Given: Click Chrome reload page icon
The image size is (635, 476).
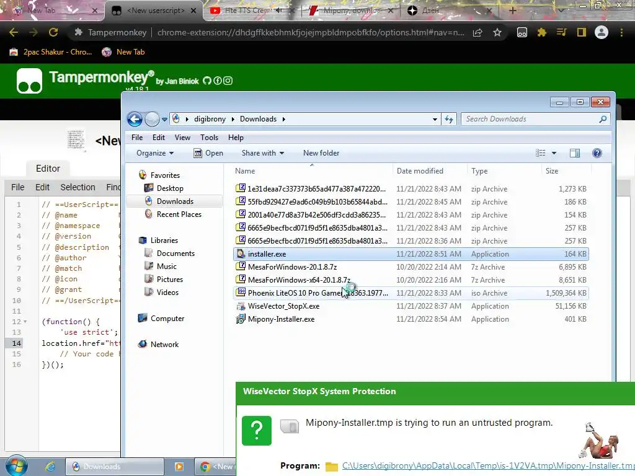Looking at the screenshot, I should pyautogui.click(x=53, y=32).
